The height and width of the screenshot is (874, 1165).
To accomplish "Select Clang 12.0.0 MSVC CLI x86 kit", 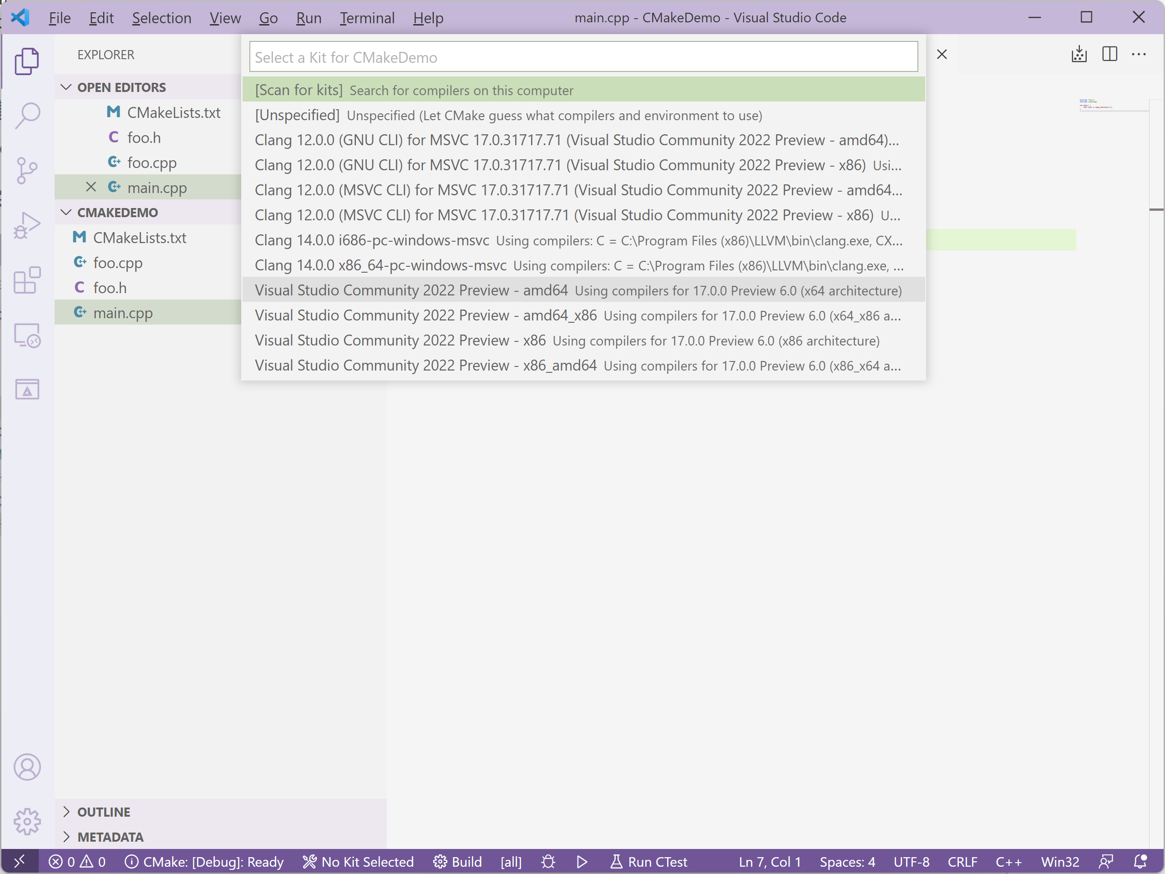I will click(583, 215).
